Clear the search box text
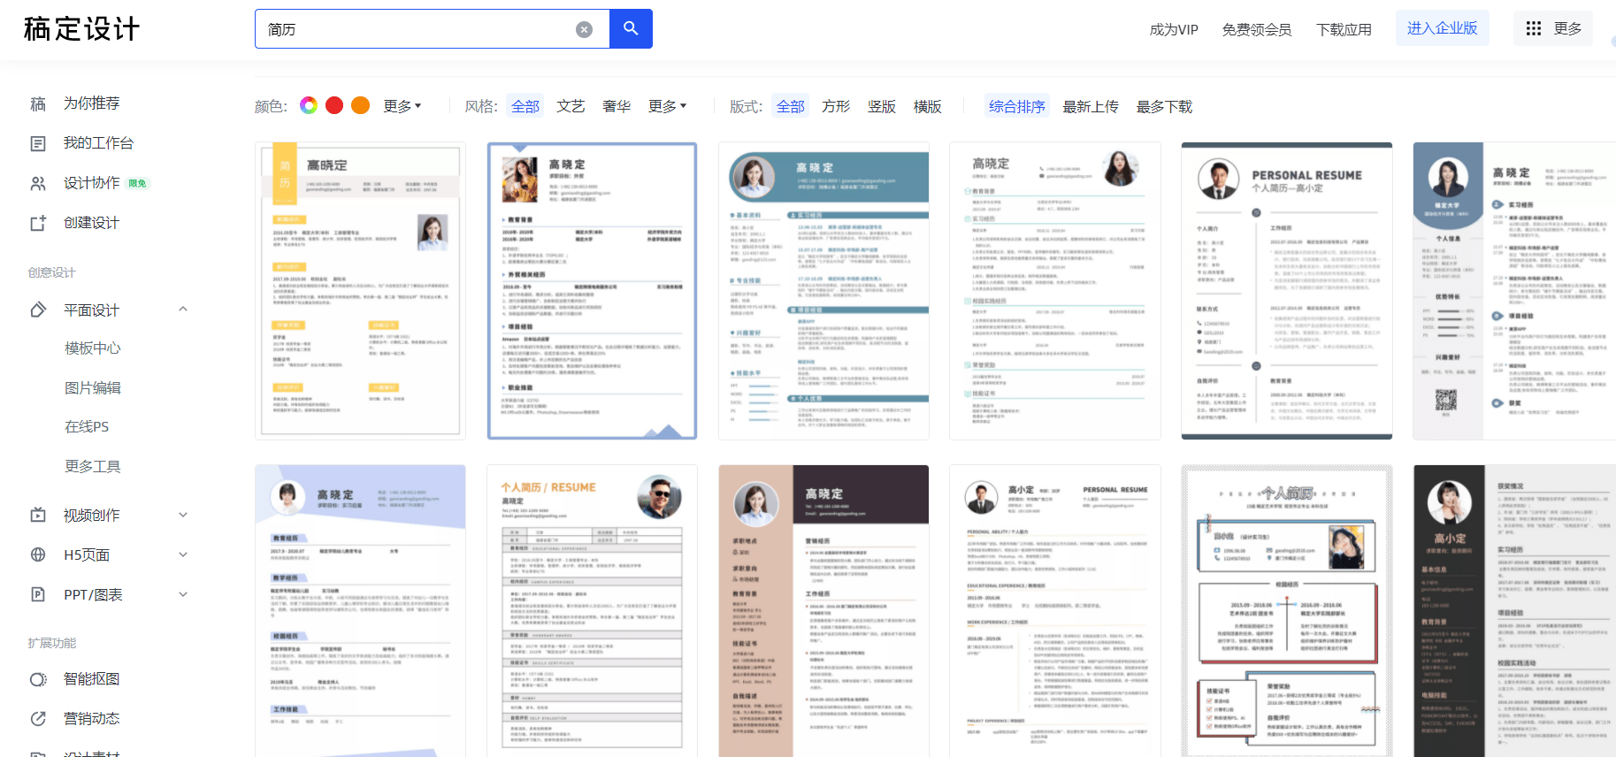 pos(584,29)
